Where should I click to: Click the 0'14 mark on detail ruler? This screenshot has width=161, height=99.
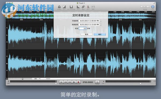coord(120,20)
